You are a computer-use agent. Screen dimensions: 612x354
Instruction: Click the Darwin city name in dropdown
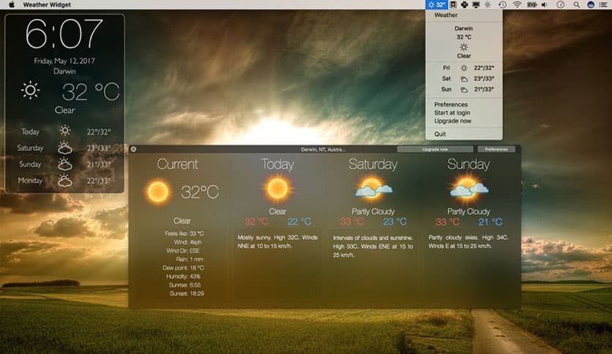(463, 29)
